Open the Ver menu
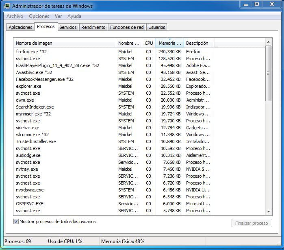Screen dimensions: 284x250 (59, 16)
